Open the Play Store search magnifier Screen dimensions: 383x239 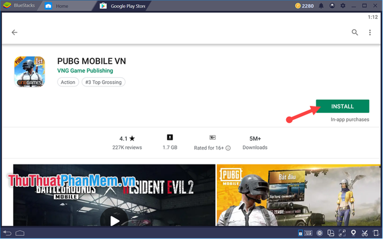point(355,32)
